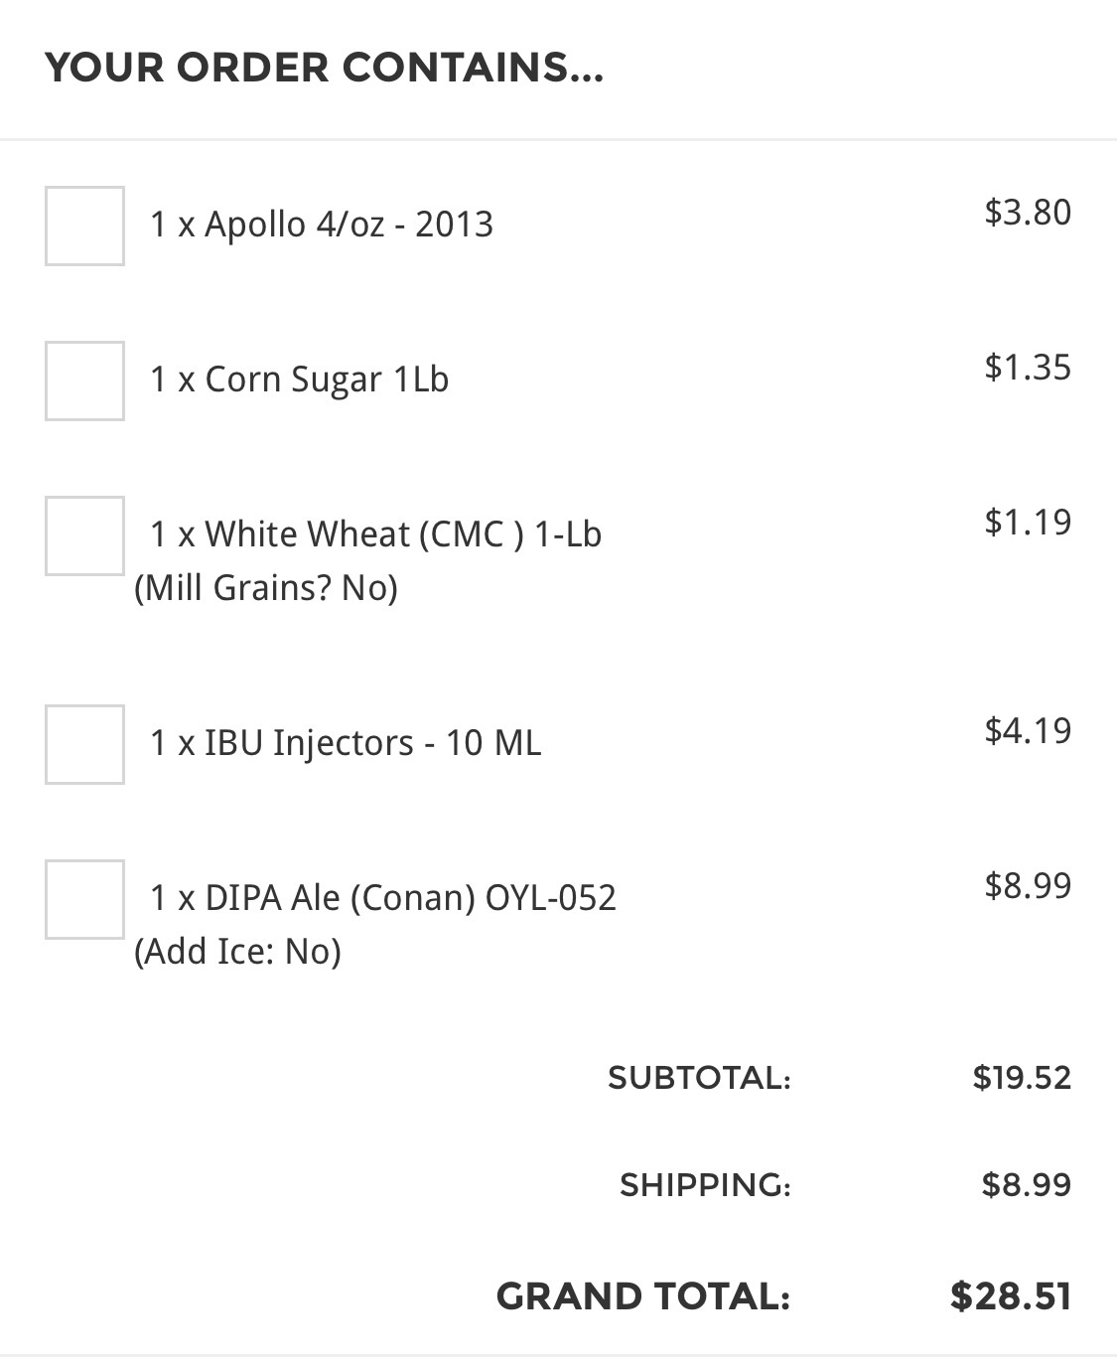
Task: Click the DIPA Ale (Conan) thumbnail box
Action: click(x=84, y=899)
